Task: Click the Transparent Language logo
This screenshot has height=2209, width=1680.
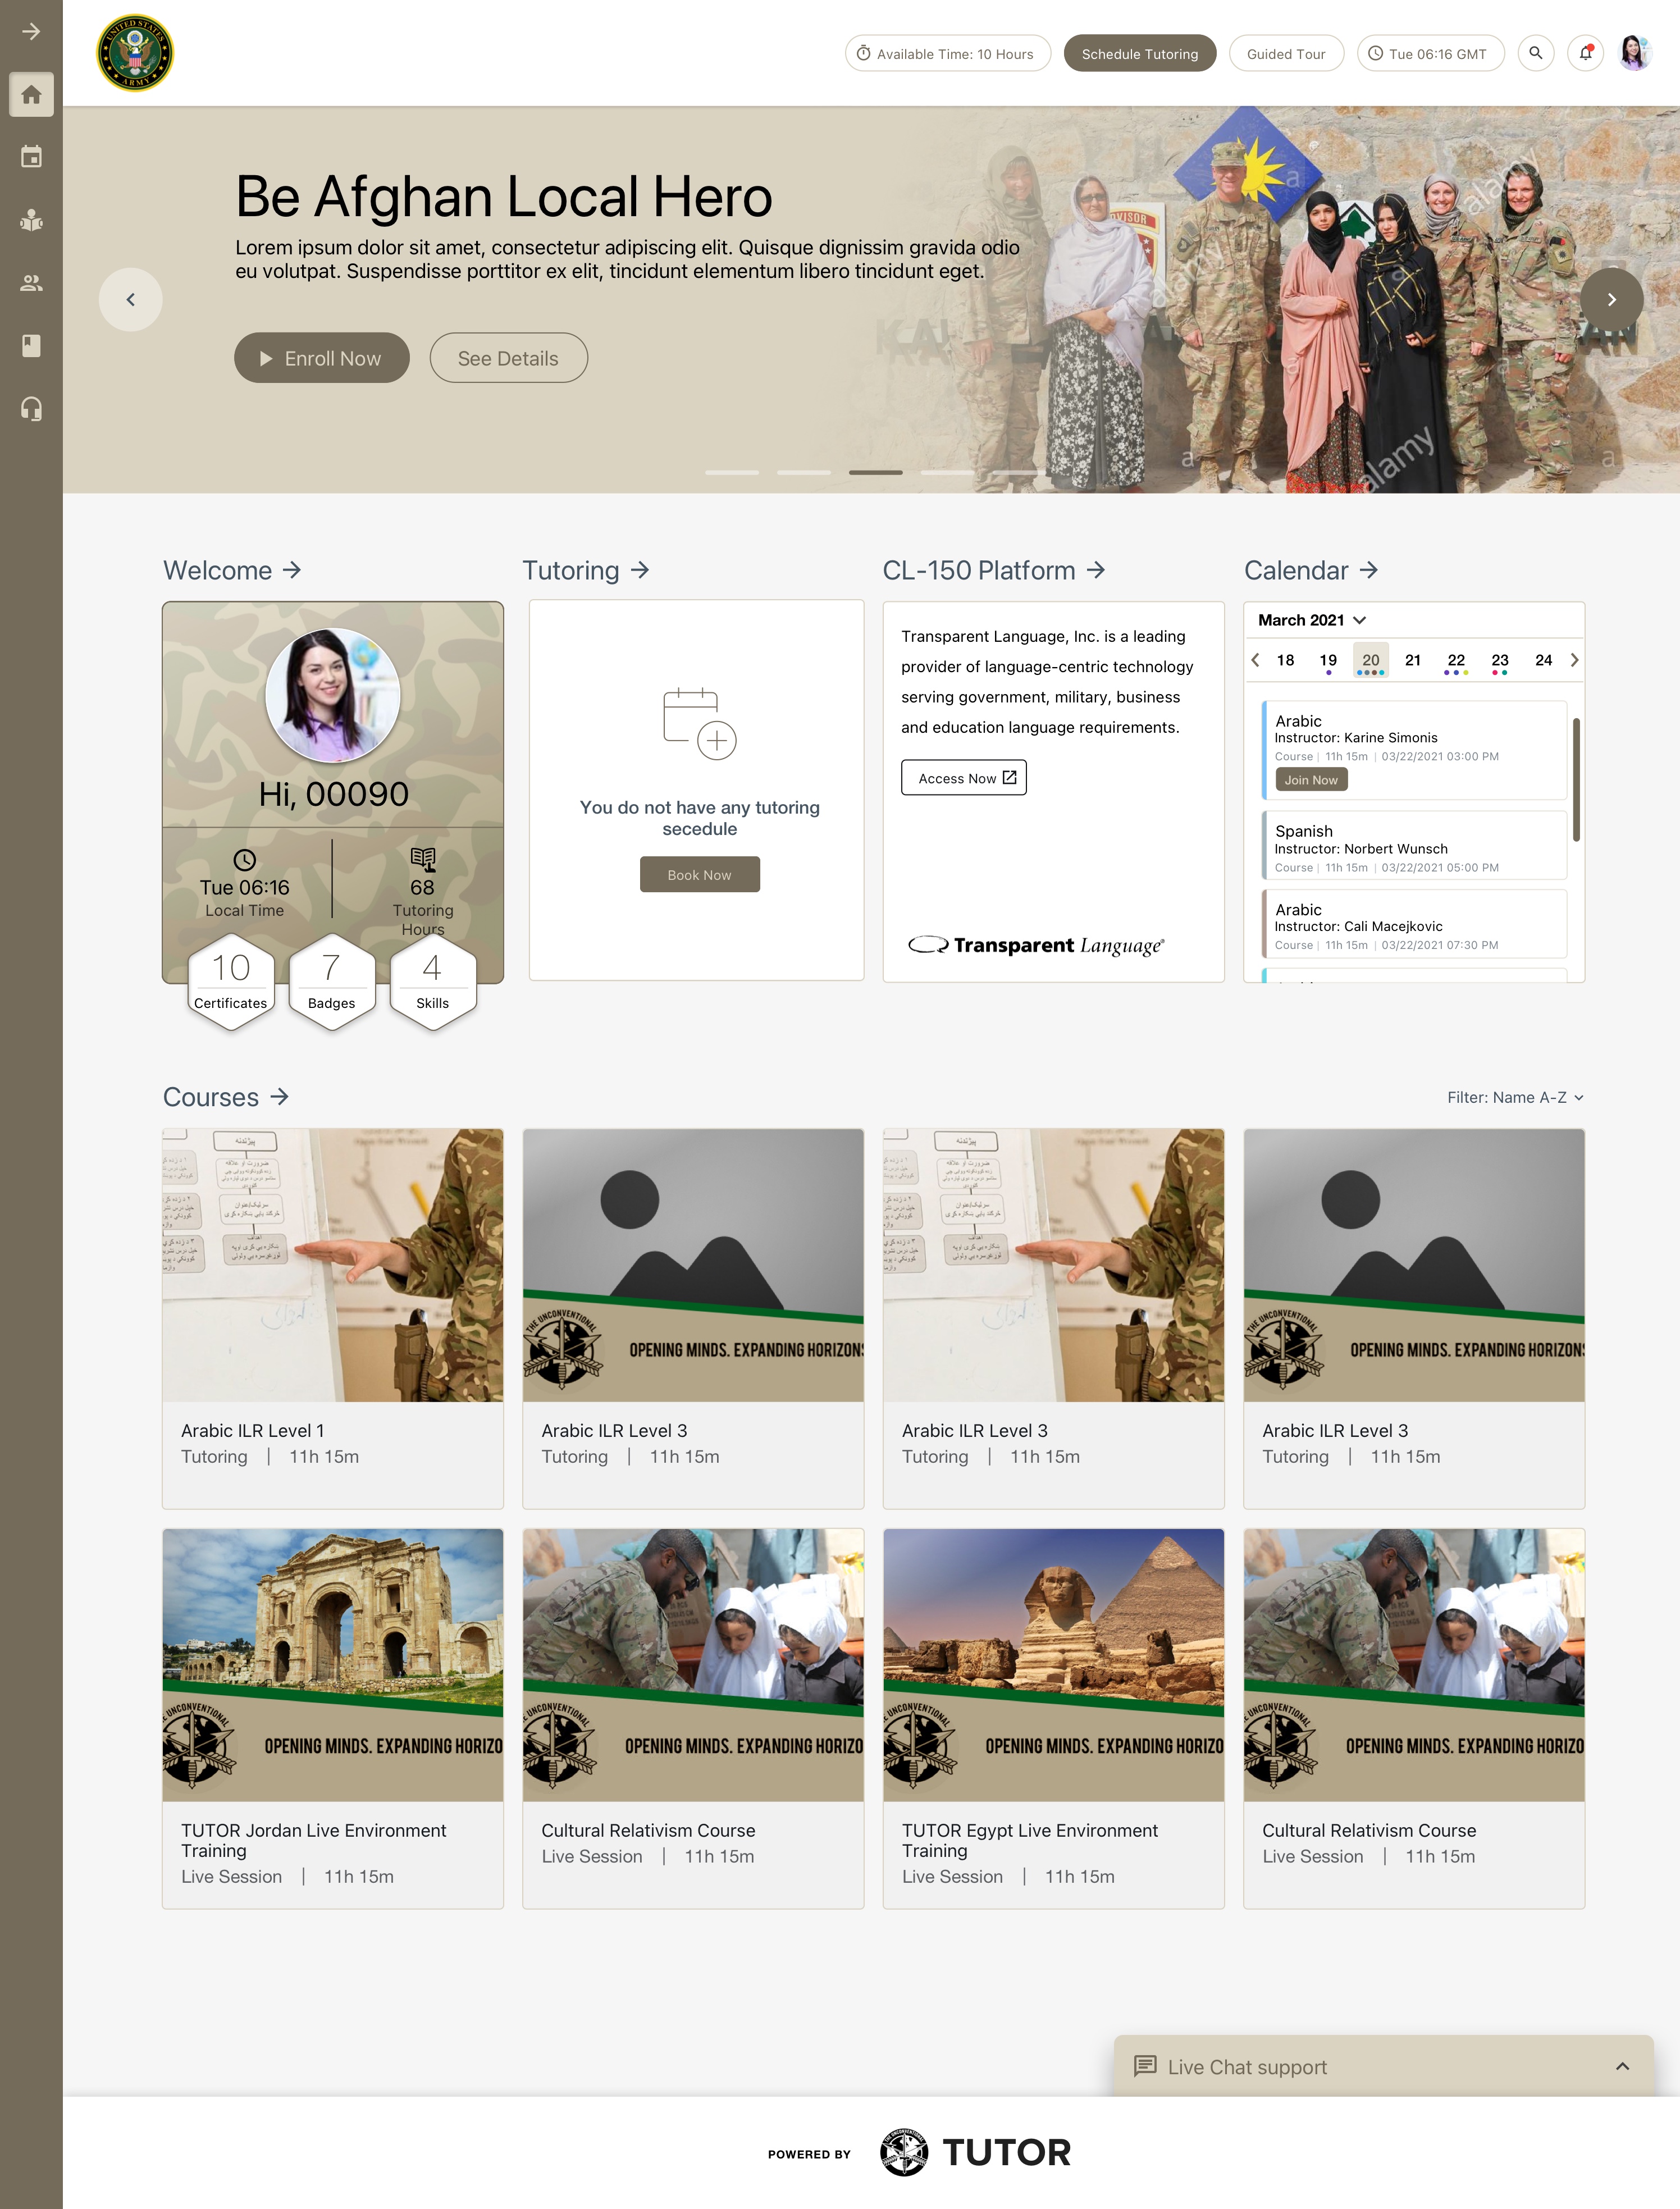Action: pyautogui.click(x=1036, y=945)
